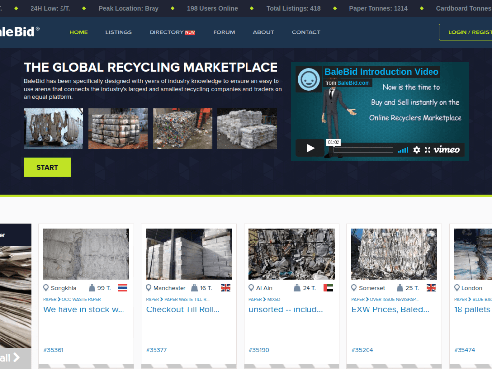Open the ABOUT menu item

[263, 32]
